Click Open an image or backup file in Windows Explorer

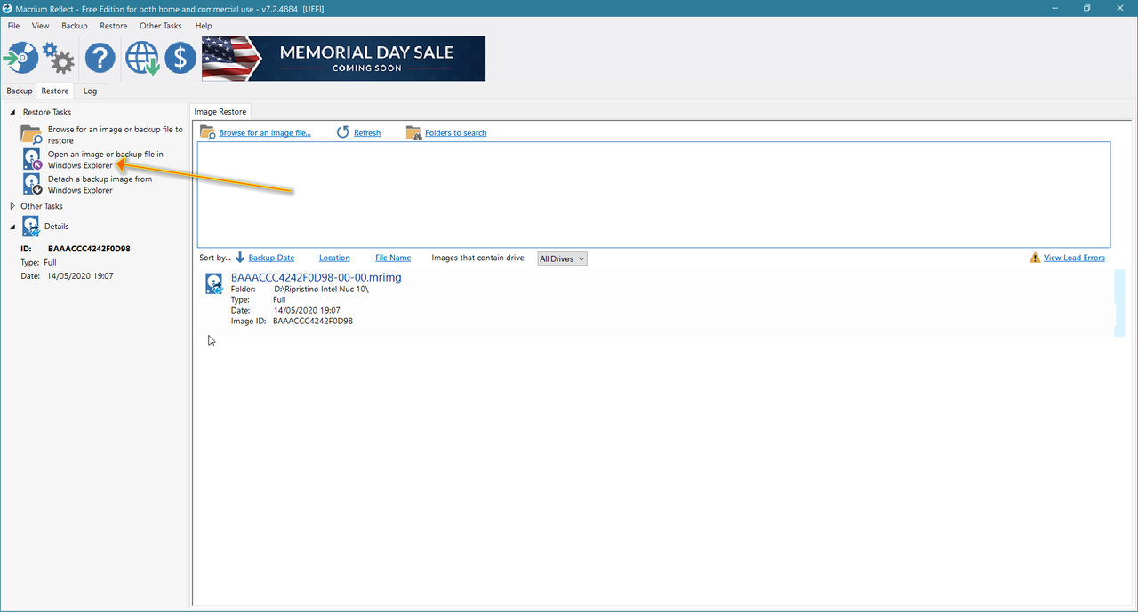(x=106, y=160)
